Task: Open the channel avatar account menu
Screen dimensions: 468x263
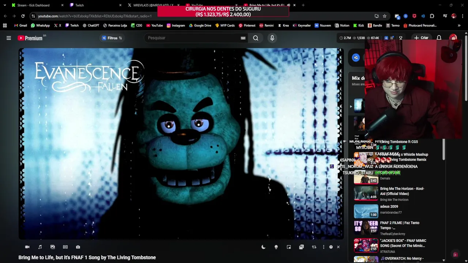Action: click(x=453, y=38)
